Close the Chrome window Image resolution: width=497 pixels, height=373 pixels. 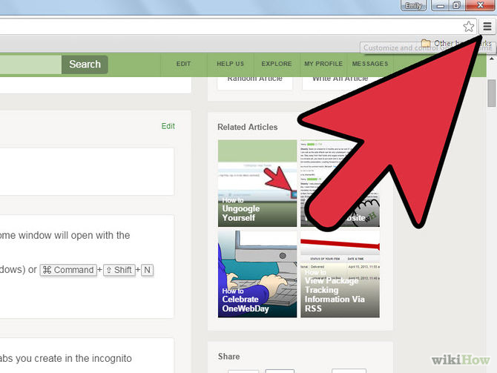[480, 6]
